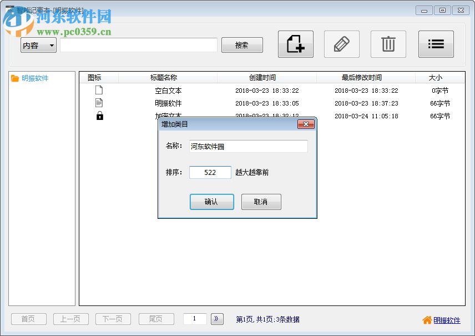Click the list view icon at top right

tap(436, 44)
